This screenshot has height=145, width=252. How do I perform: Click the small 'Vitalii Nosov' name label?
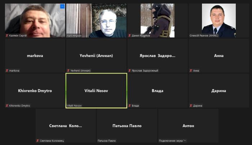[74, 106]
